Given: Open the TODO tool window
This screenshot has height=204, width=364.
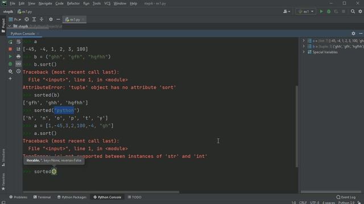Looking at the screenshot, I should click(x=135, y=197).
